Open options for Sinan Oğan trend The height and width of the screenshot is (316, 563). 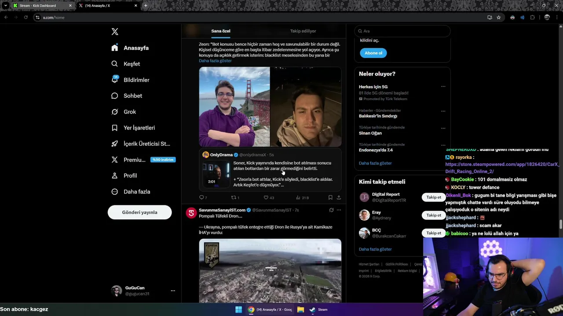click(443, 128)
